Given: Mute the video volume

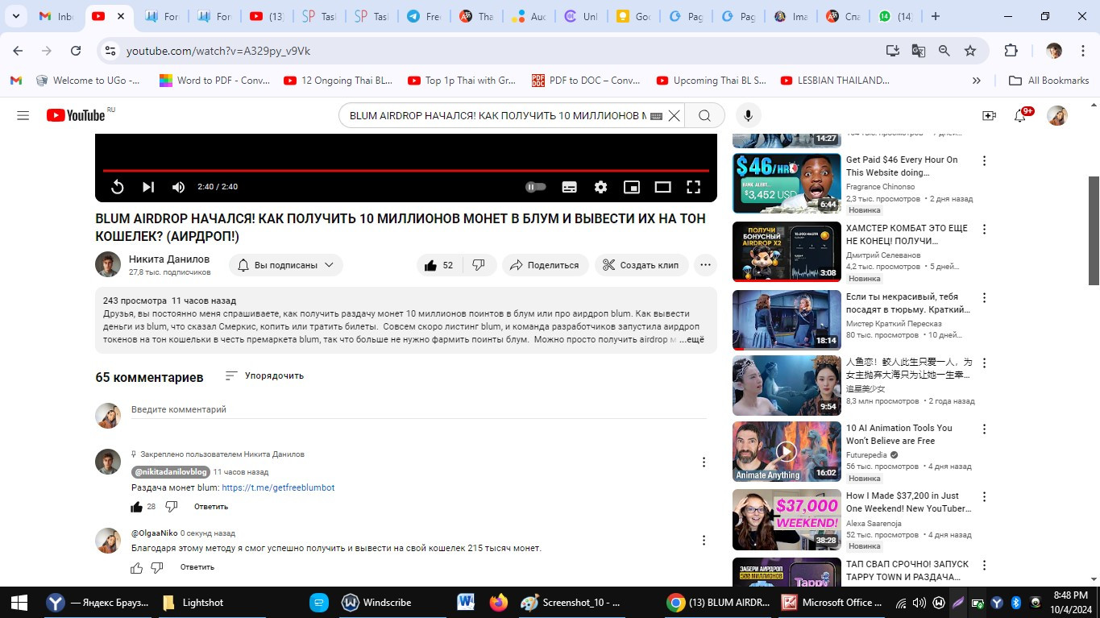Looking at the screenshot, I should 178,187.
